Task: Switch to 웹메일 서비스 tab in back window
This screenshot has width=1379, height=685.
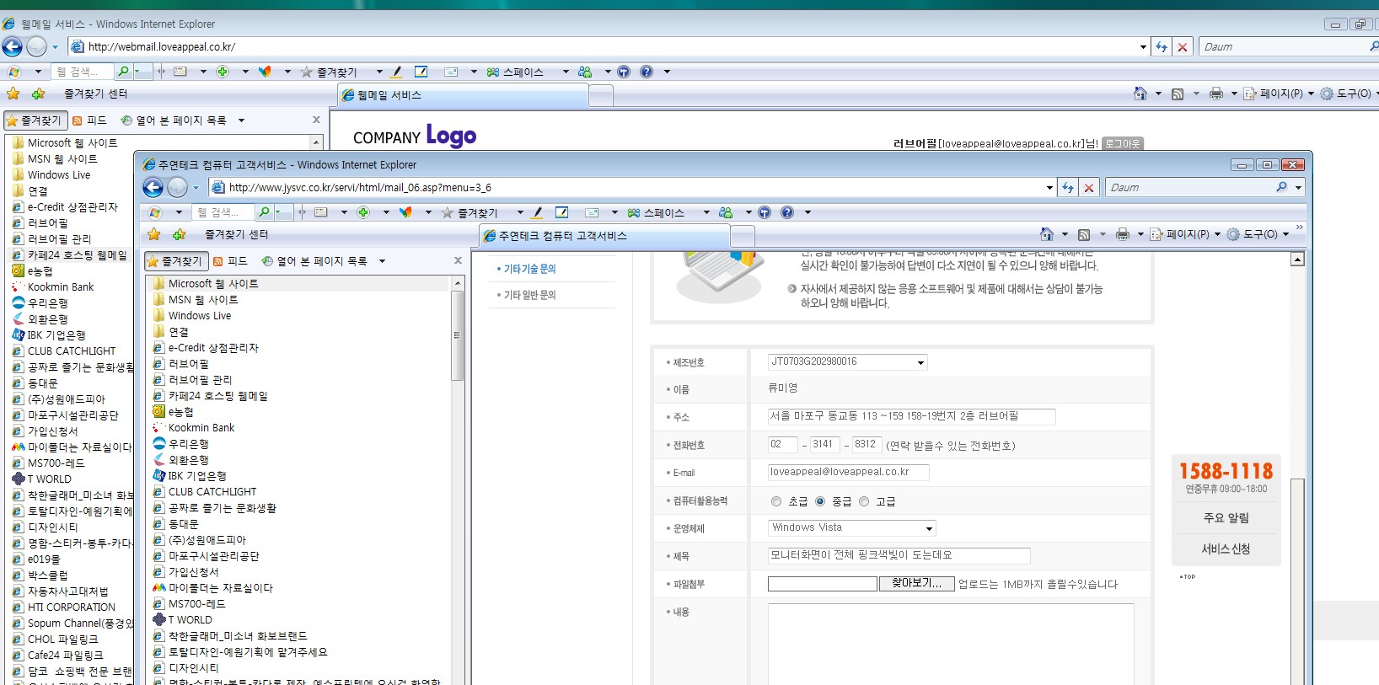Action: click(x=462, y=95)
